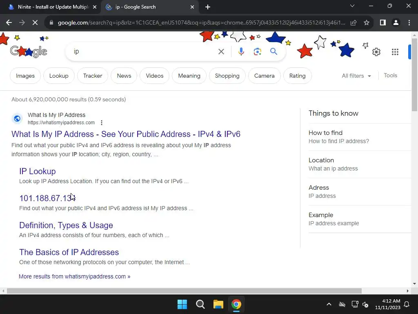The image size is (418, 314).
Task: Switch to the Ninite tab
Action: pyautogui.click(x=50, y=7)
